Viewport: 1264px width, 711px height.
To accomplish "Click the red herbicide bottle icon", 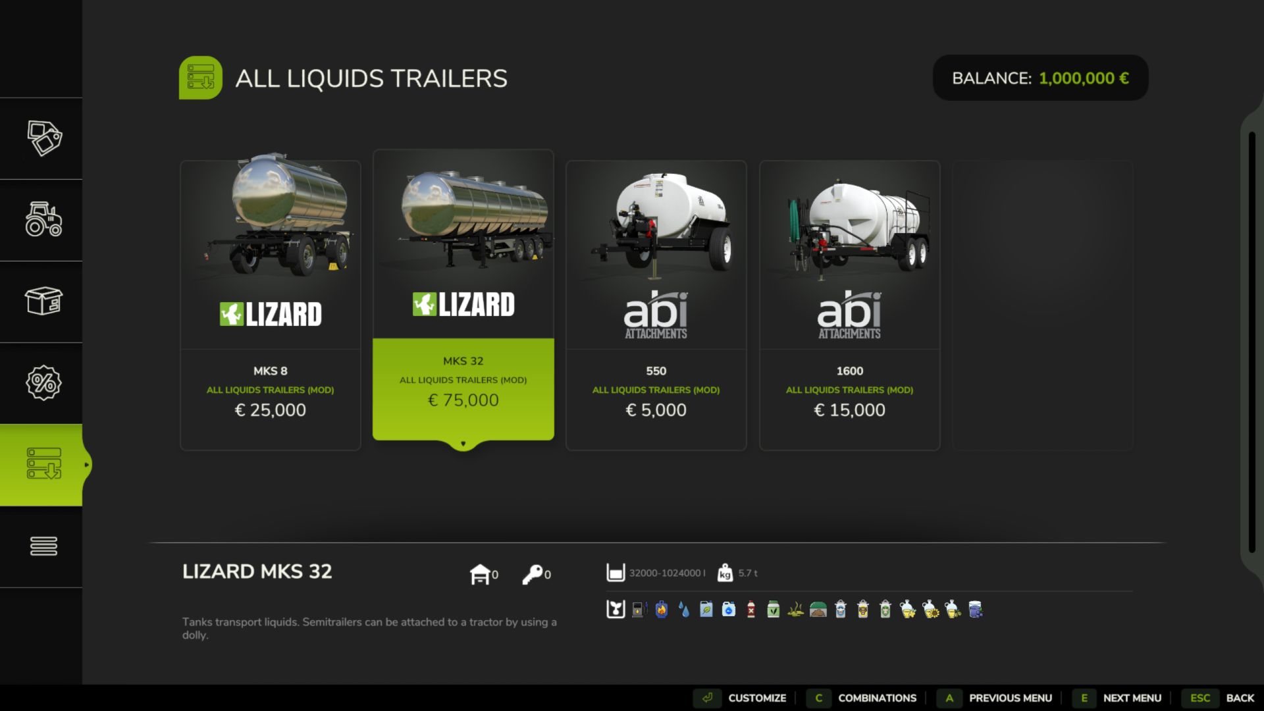I will tap(751, 610).
